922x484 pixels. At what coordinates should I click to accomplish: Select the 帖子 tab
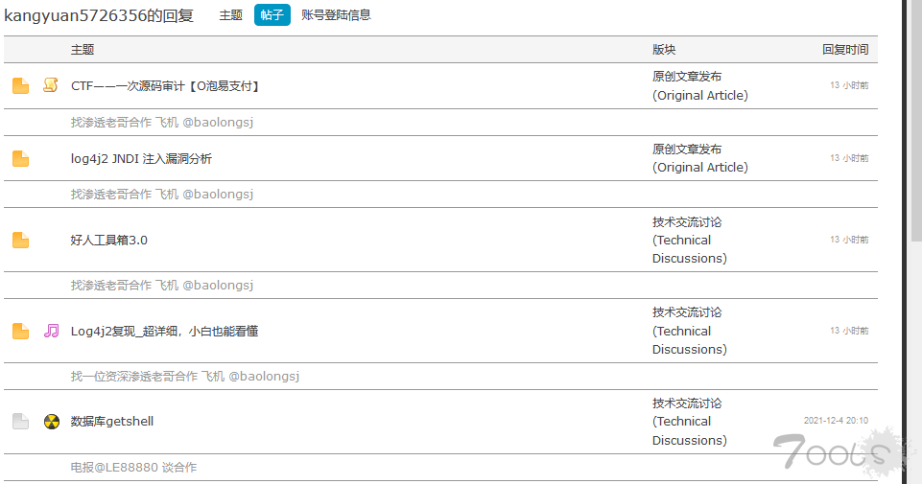click(272, 14)
